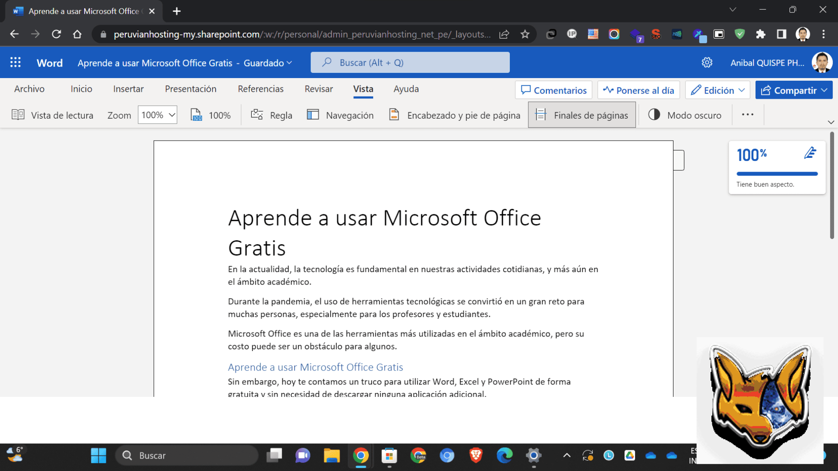
Task: Select the Vista tab
Action: [x=363, y=89]
